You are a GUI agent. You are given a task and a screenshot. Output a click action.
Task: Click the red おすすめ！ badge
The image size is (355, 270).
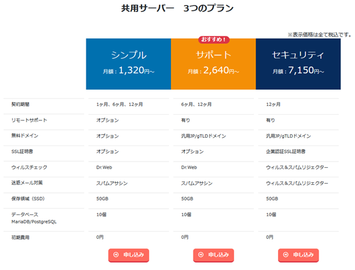pos(214,39)
